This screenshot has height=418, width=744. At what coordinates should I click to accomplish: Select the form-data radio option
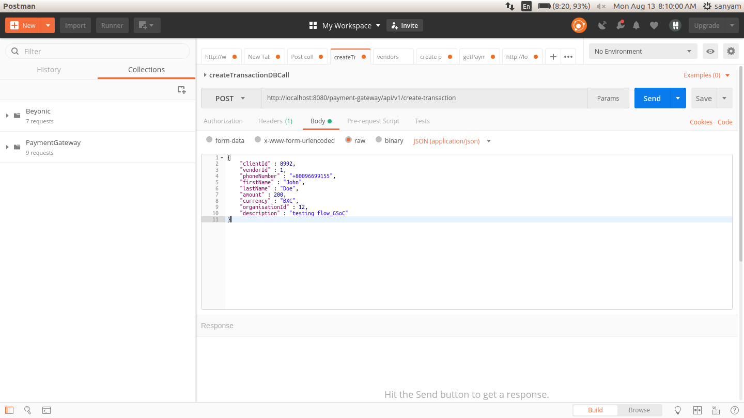[209, 140]
